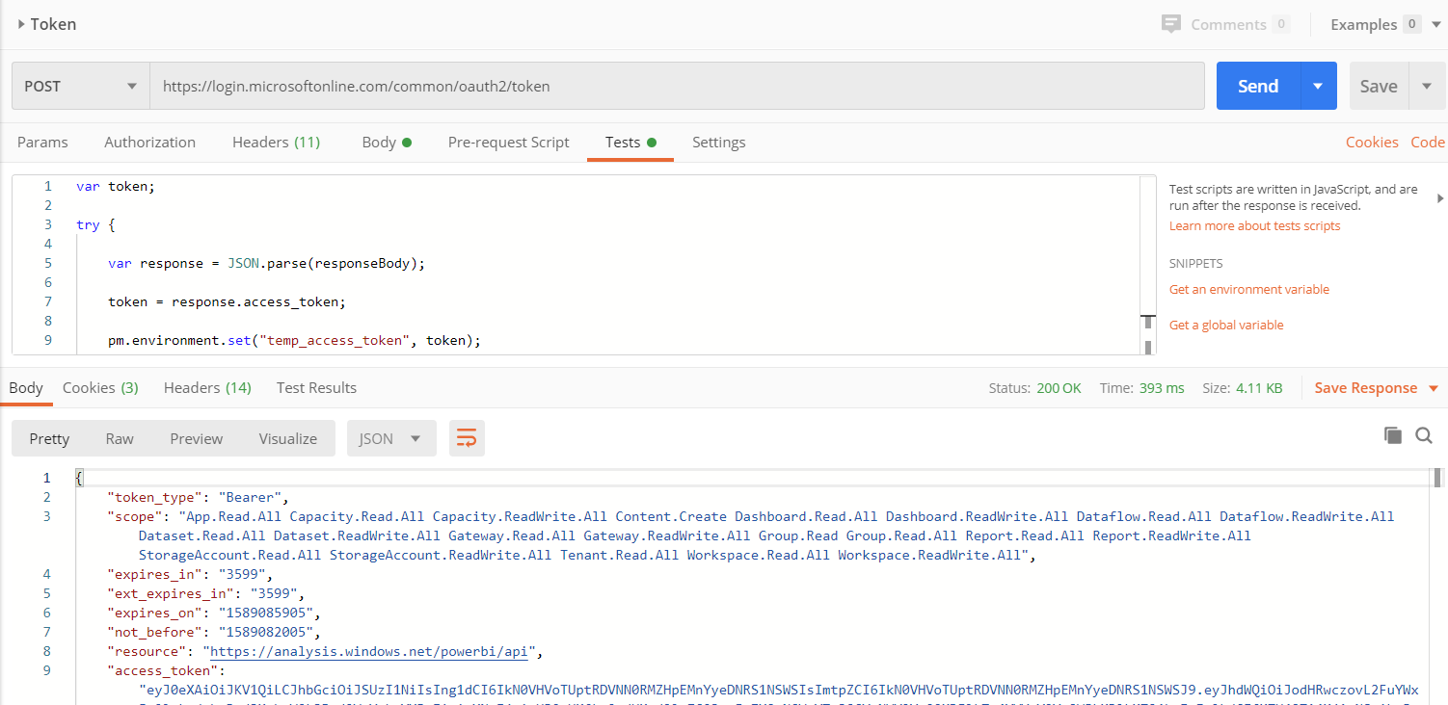Open the POST request method dropdown

click(80, 86)
